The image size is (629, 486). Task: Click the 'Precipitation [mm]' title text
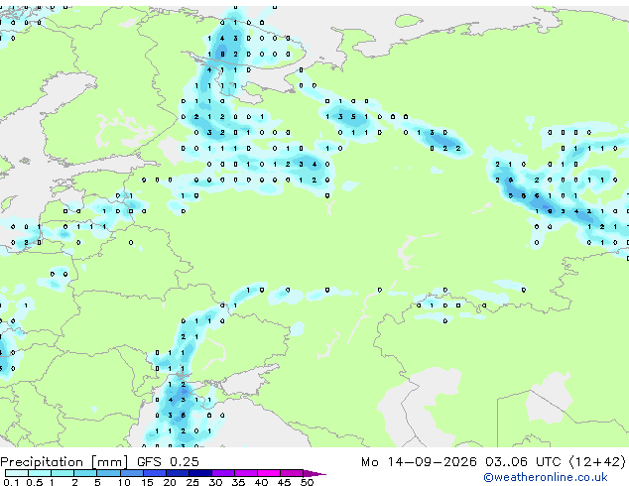[x=64, y=462]
